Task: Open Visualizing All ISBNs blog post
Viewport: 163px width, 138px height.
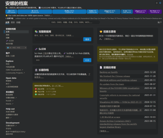Action: click(120, 102)
